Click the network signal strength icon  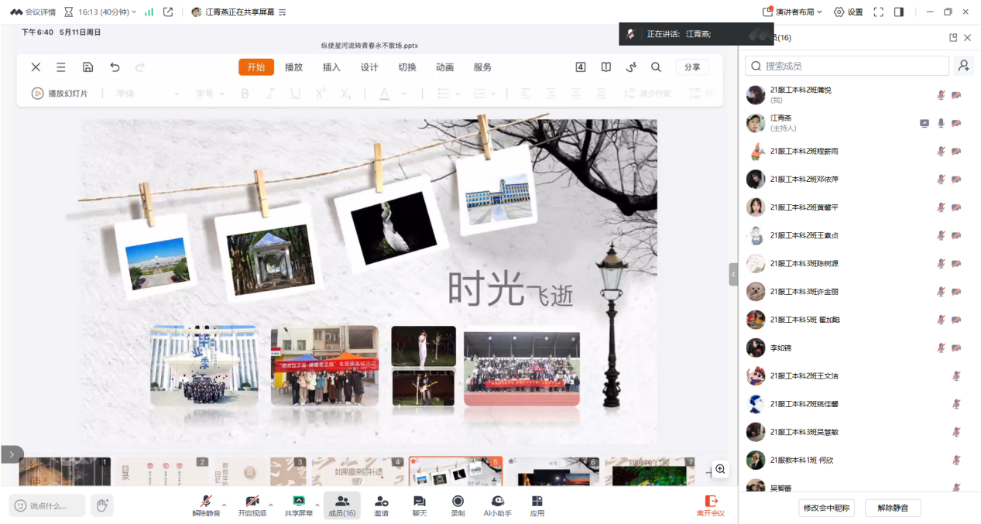coord(149,12)
